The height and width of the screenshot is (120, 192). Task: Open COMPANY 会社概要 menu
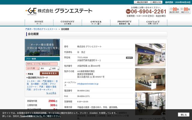coord(67,22)
